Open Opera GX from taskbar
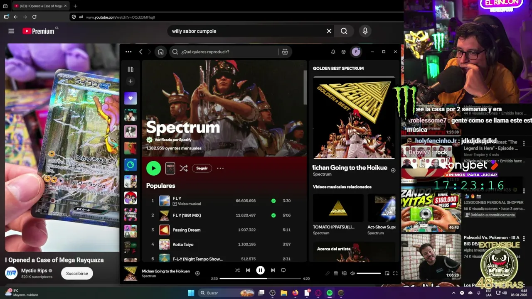The height and width of the screenshot is (299, 532). [x=318, y=293]
